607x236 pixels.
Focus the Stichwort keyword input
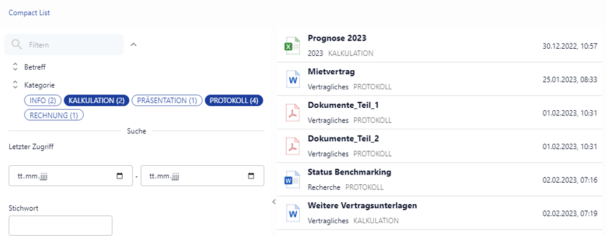pyautogui.click(x=61, y=226)
